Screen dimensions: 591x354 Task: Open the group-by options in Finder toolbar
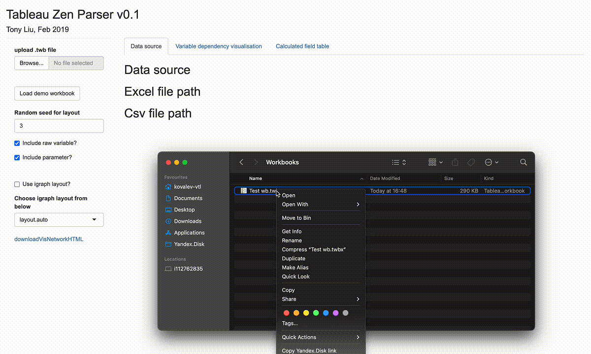pyautogui.click(x=435, y=162)
